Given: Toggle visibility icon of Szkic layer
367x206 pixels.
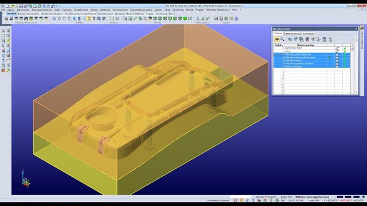Looking at the screenshot, I should pos(337,51).
